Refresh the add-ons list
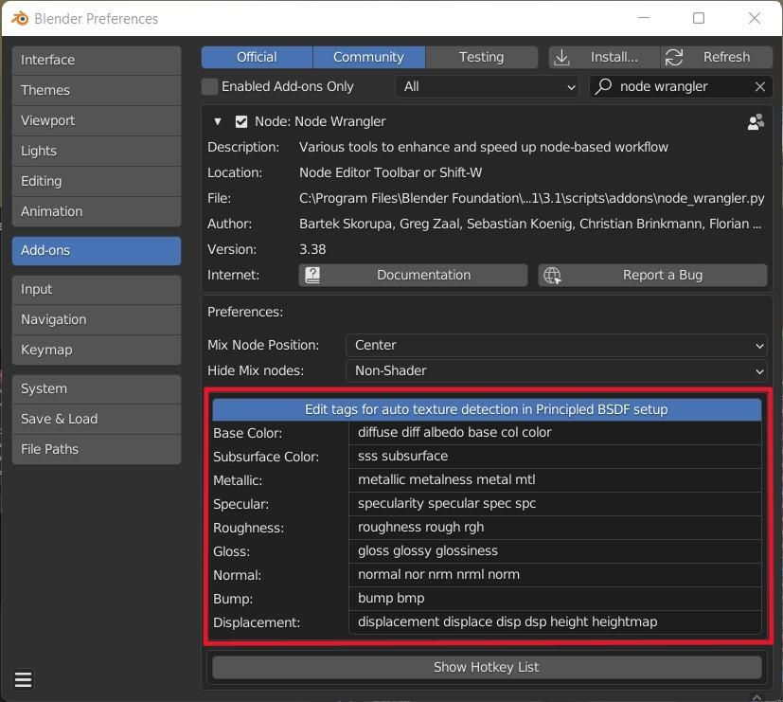 [717, 57]
